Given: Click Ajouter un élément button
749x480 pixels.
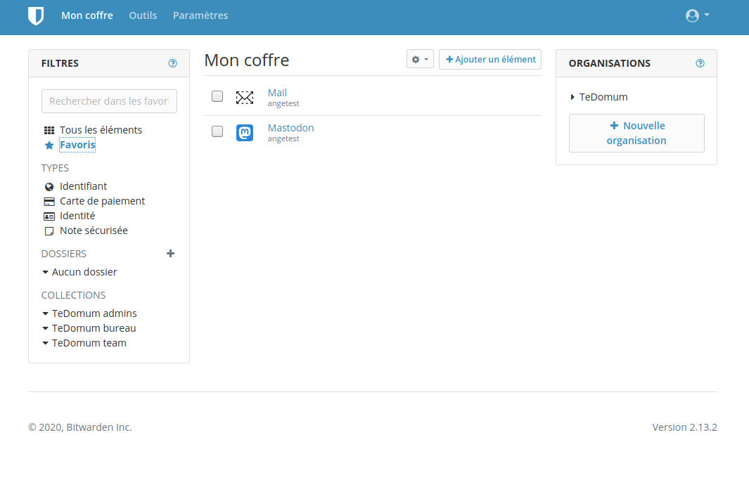Looking at the screenshot, I should coord(490,60).
